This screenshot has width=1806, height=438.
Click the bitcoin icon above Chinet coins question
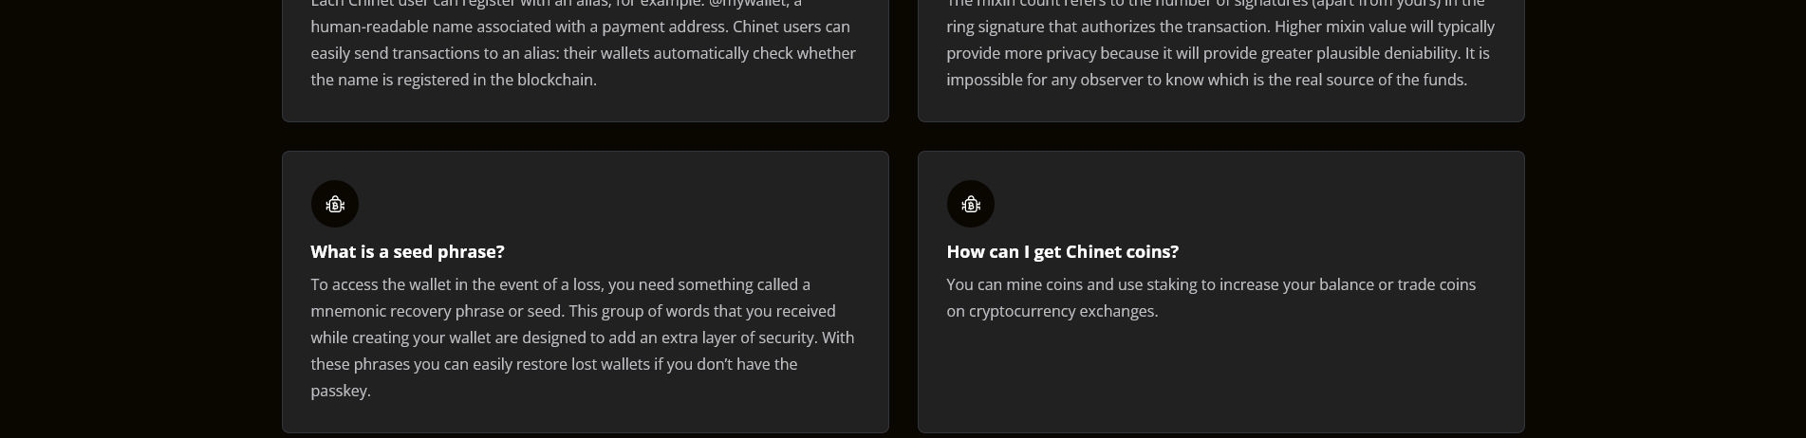pos(971,204)
